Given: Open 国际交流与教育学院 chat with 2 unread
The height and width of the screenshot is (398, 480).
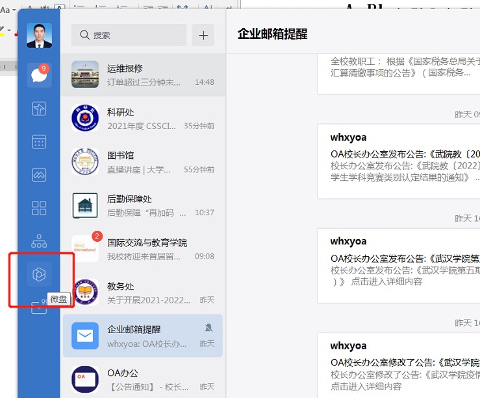Looking at the screenshot, I should click(x=143, y=249).
